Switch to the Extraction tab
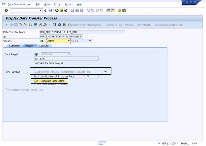206x146 pixels. tap(15, 46)
